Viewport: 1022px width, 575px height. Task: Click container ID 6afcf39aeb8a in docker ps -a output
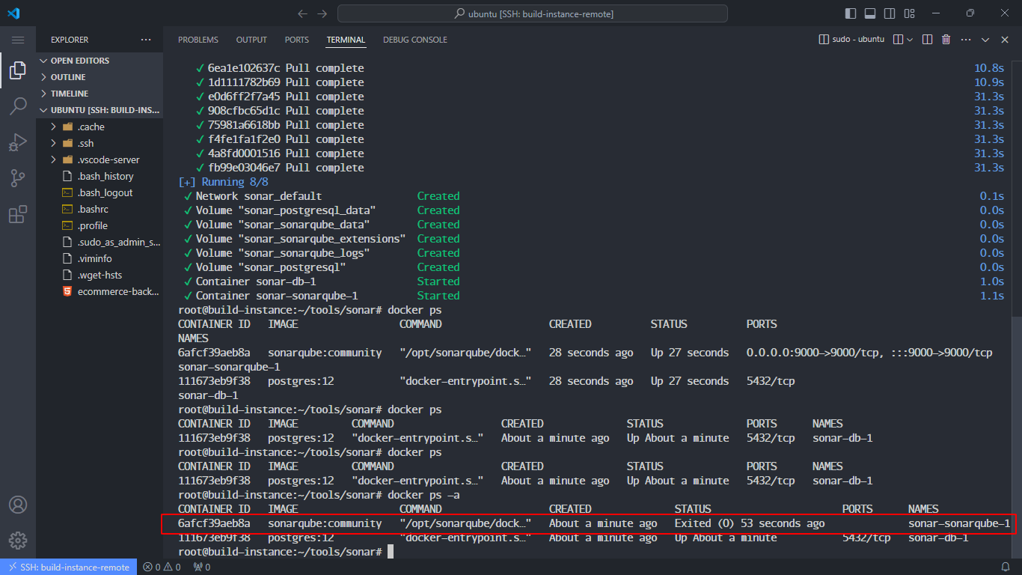pos(214,523)
